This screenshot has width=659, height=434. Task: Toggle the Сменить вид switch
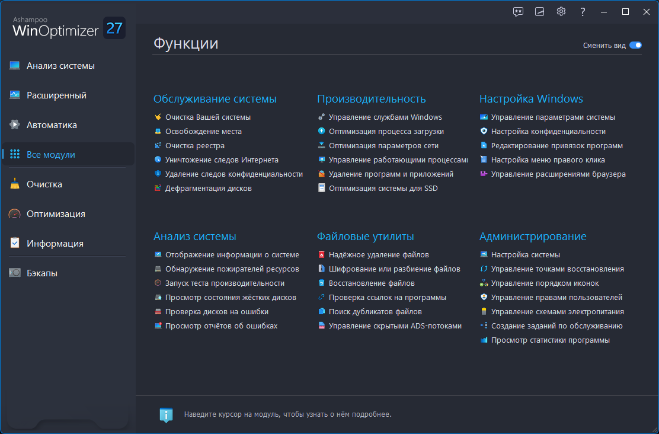click(635, 46)
